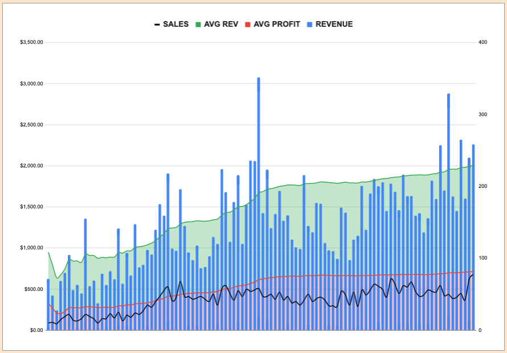507x353 pixels.
Task: Click the $0.00 axis label
Action: point(36,330)
